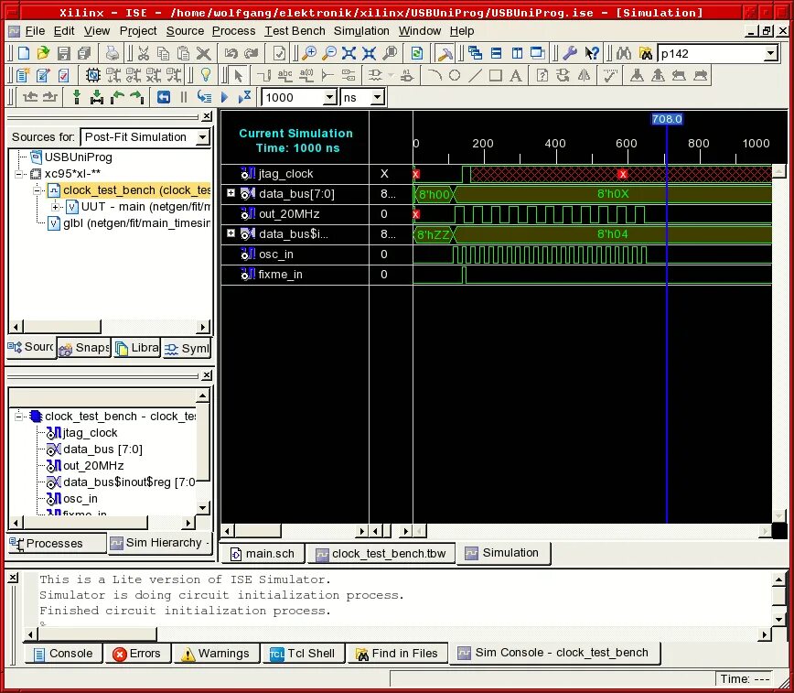The image size is (794, 693).
Task: Click the Restart Simulation blue arrow icon
Action: (163, 97)
